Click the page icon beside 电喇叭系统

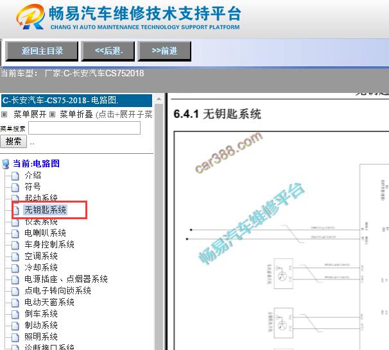pyautogui.click(x=15, y=233)
